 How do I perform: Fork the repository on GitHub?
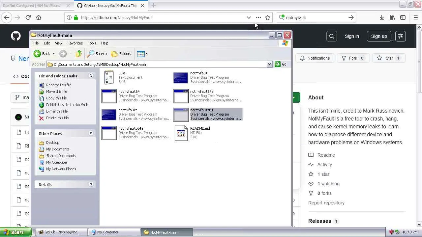pos(353,58)
